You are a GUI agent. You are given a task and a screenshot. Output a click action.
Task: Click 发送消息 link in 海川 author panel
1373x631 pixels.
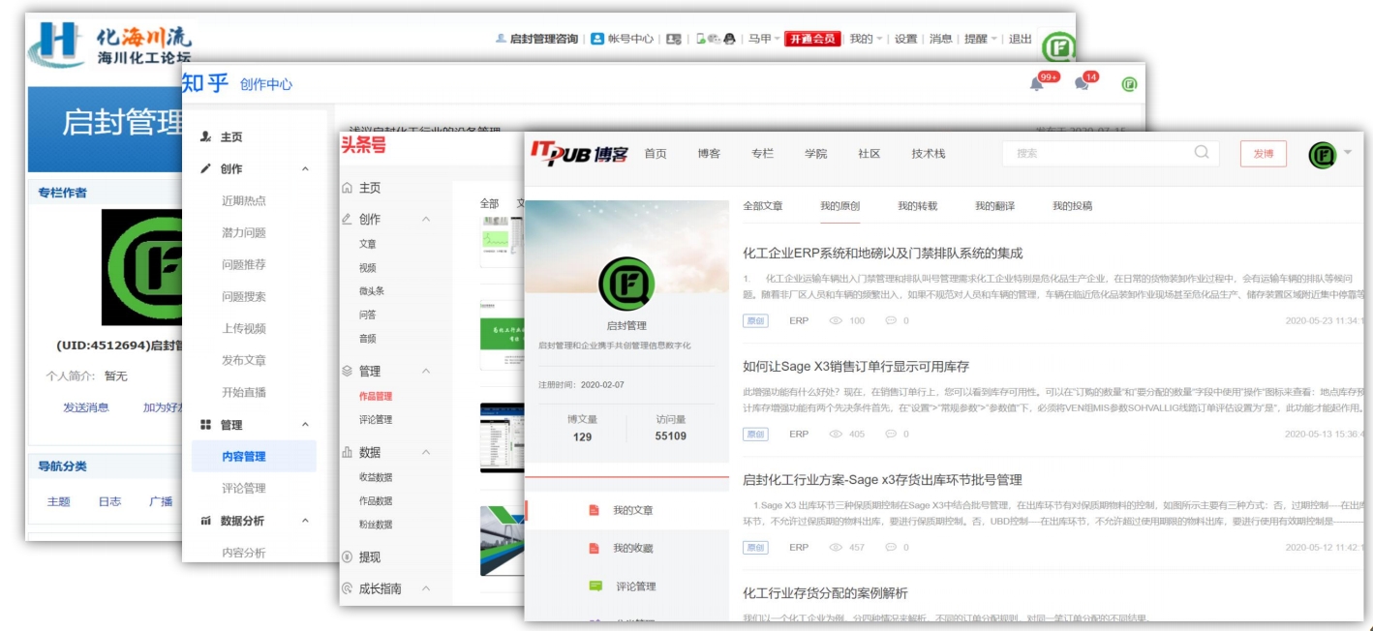[x=86, y=407]
